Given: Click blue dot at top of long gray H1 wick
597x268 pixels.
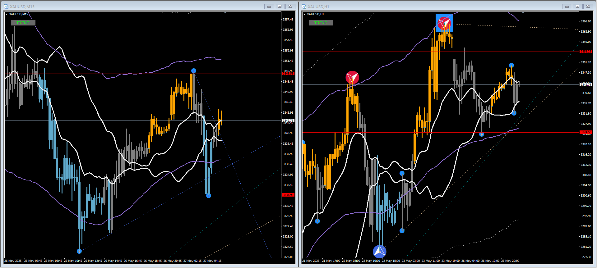Looking at the screenshot, I should click(x=402, y=173).
